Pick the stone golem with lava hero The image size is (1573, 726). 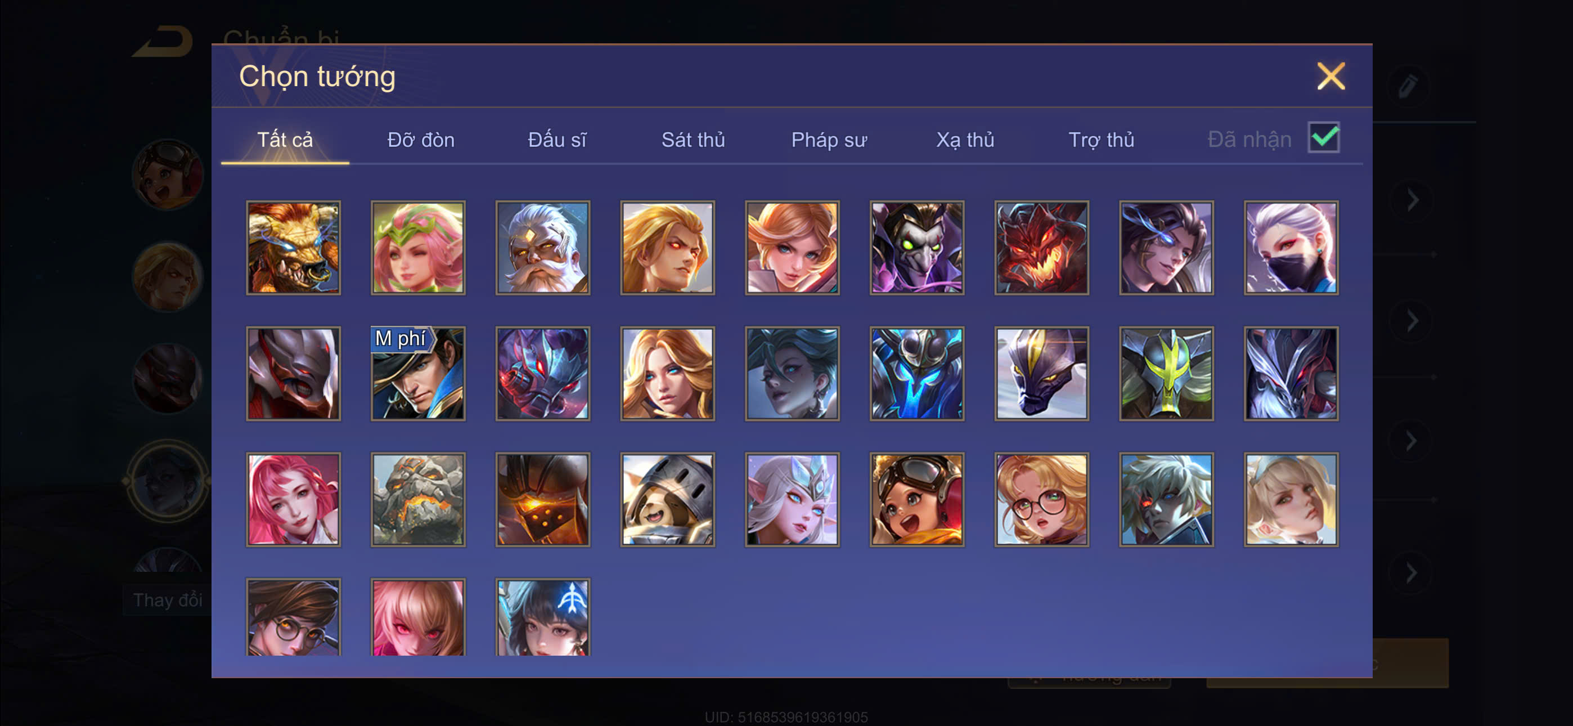[x=417, y=499]
